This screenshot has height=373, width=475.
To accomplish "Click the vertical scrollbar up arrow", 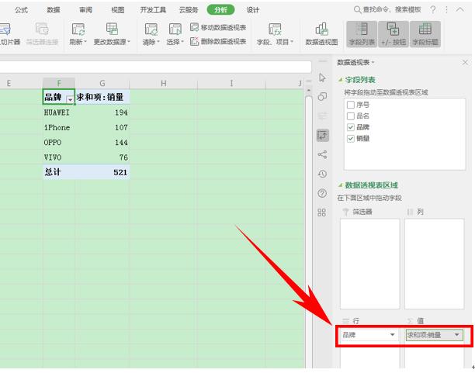I will 309,90.
